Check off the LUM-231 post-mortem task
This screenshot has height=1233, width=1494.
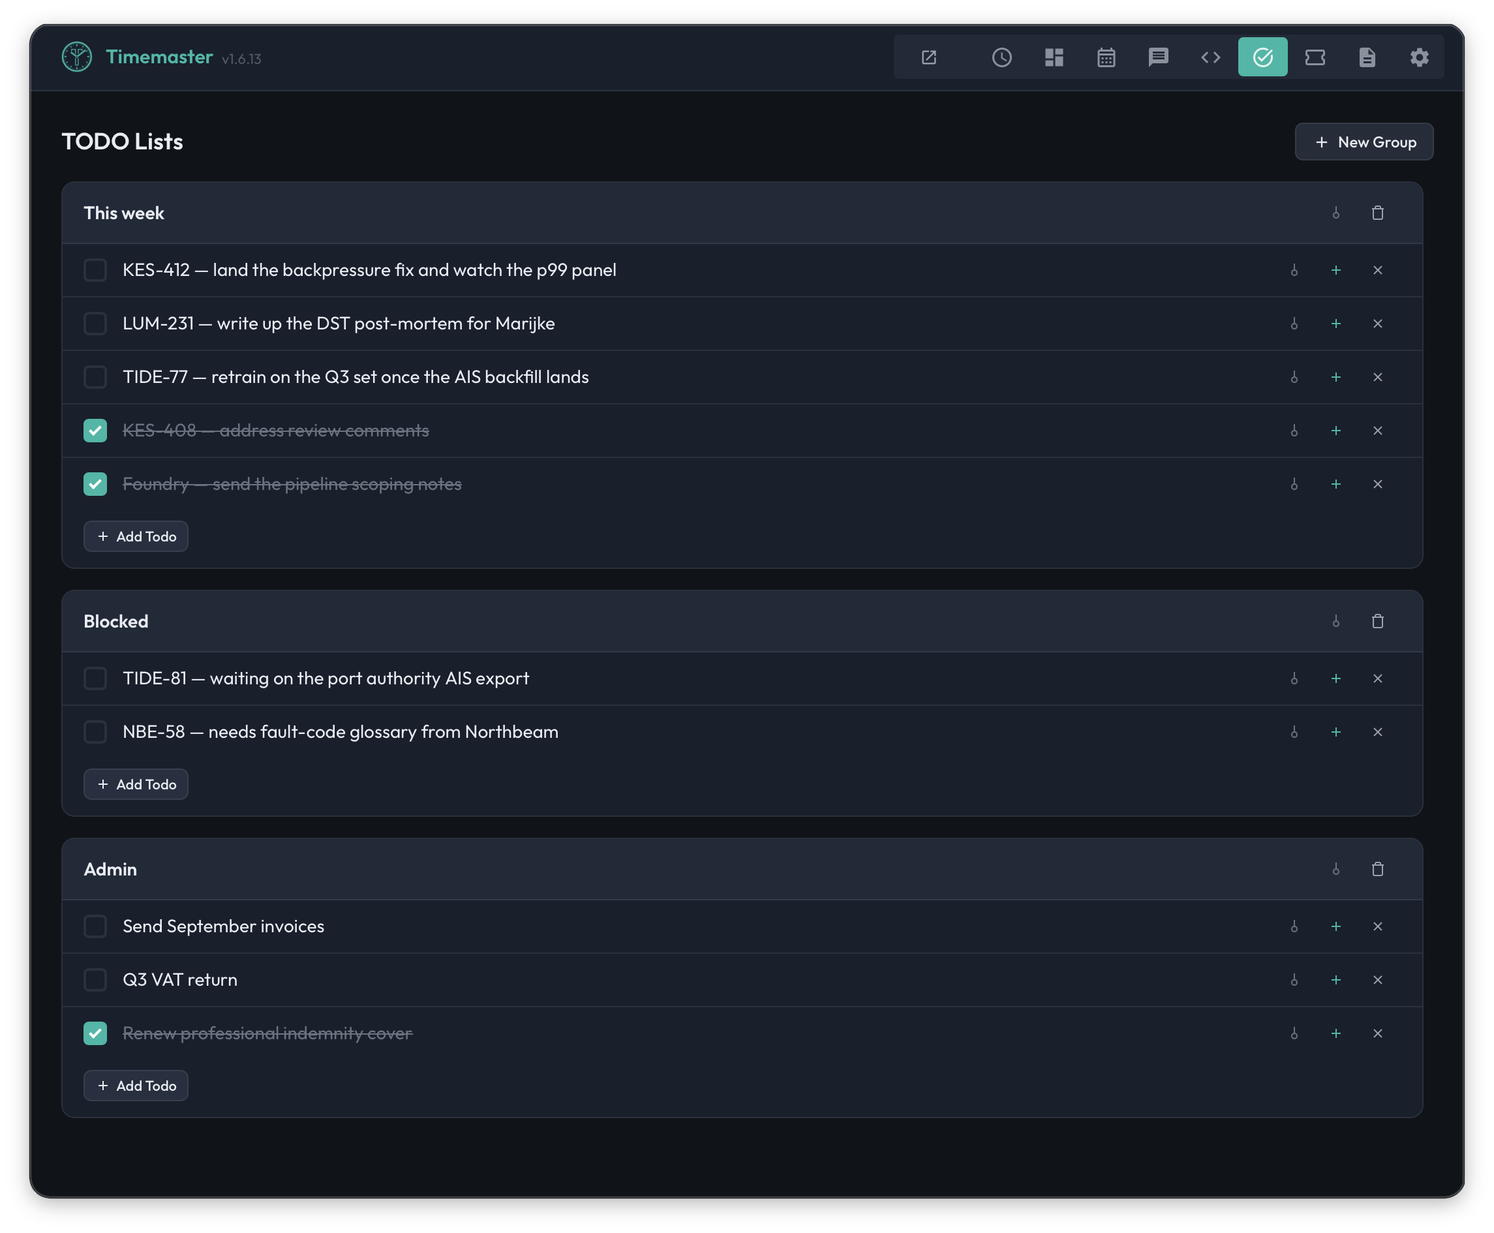click(95, 324)
